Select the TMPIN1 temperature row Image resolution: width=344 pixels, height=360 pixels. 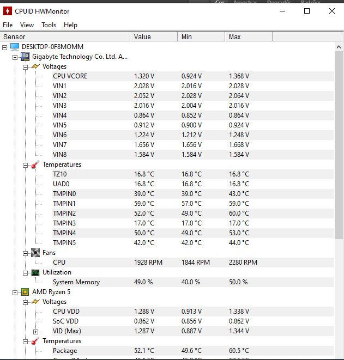(x=193, y=204)
